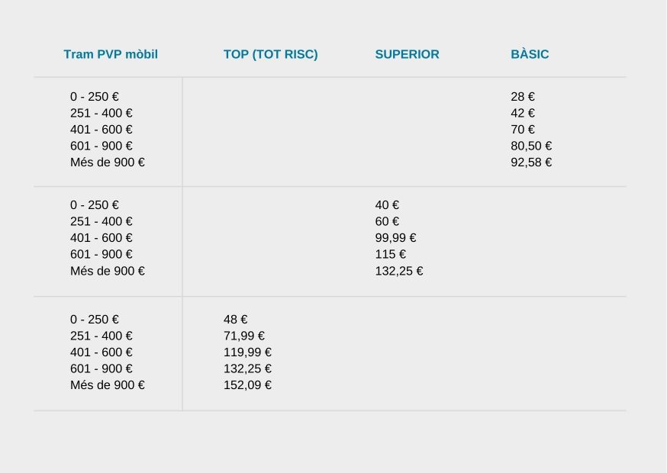The width and height of the screenshot is (667, 473).
Task: Select the 28 € Bàsic price
Action: [522, 97]
